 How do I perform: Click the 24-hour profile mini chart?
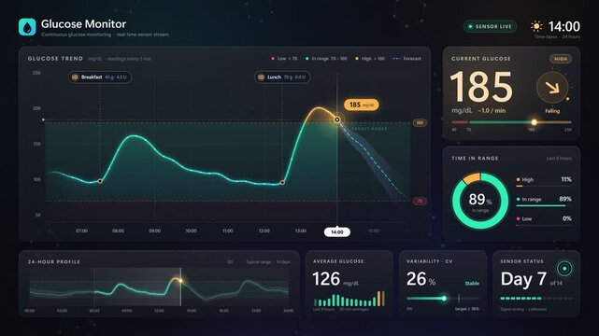[159, 287]
